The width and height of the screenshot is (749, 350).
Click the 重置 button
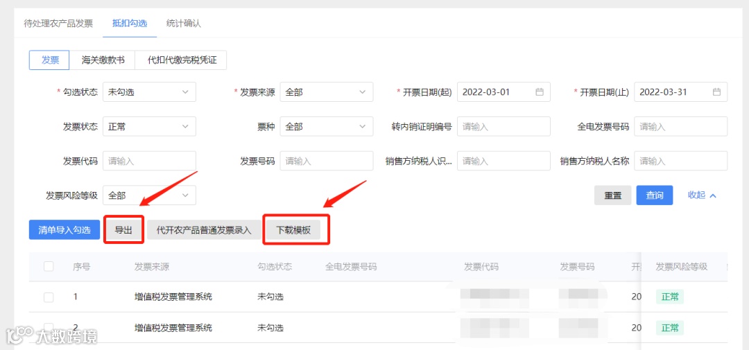point(613,195)
